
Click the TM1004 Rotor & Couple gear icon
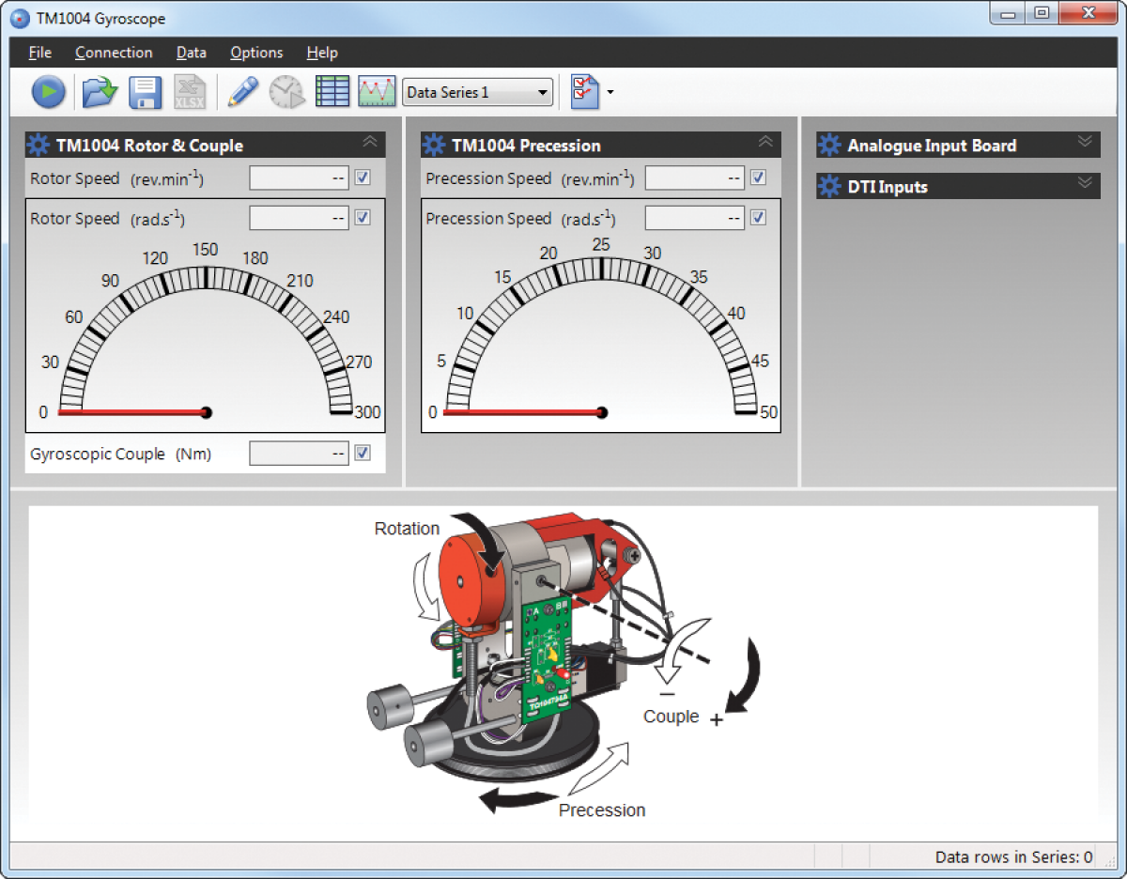[39, 146]
